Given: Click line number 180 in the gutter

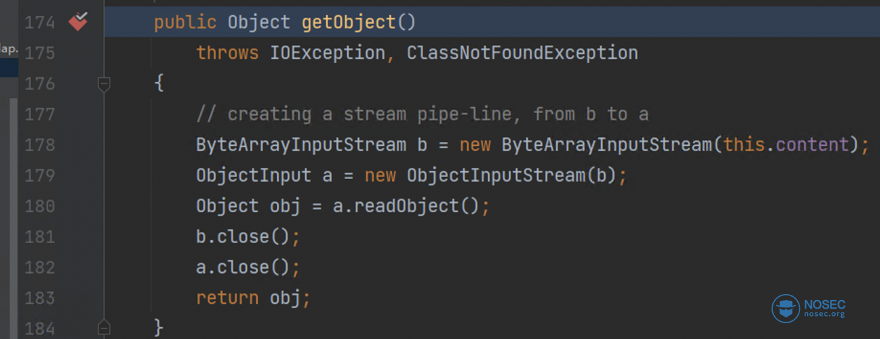Looking at the screenshot, I should [x=40, y=206].
